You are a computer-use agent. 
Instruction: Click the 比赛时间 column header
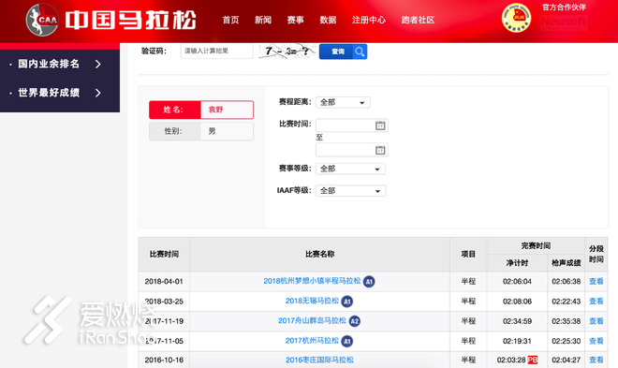(x=164, y=254)
